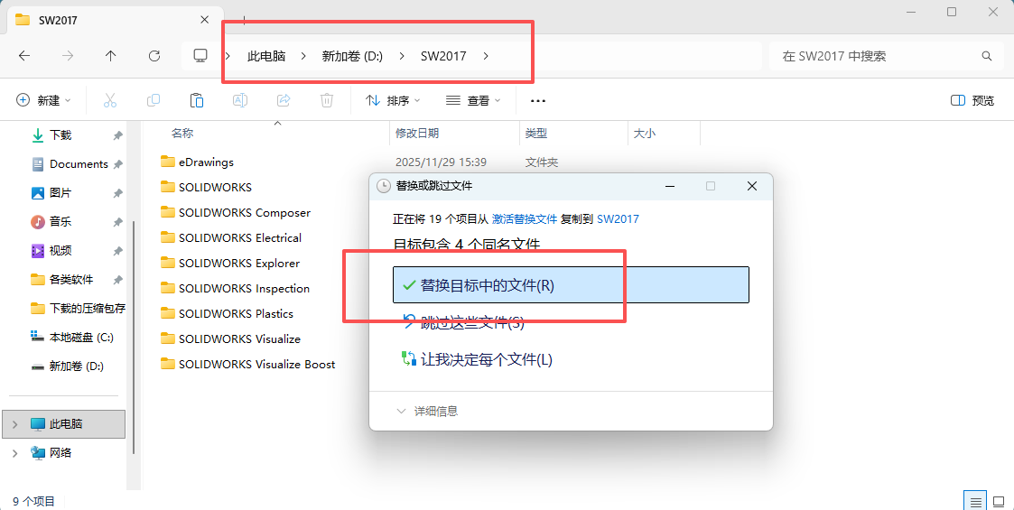
Task: Open the 排序 sort dropdown
Action: [393, 100]
